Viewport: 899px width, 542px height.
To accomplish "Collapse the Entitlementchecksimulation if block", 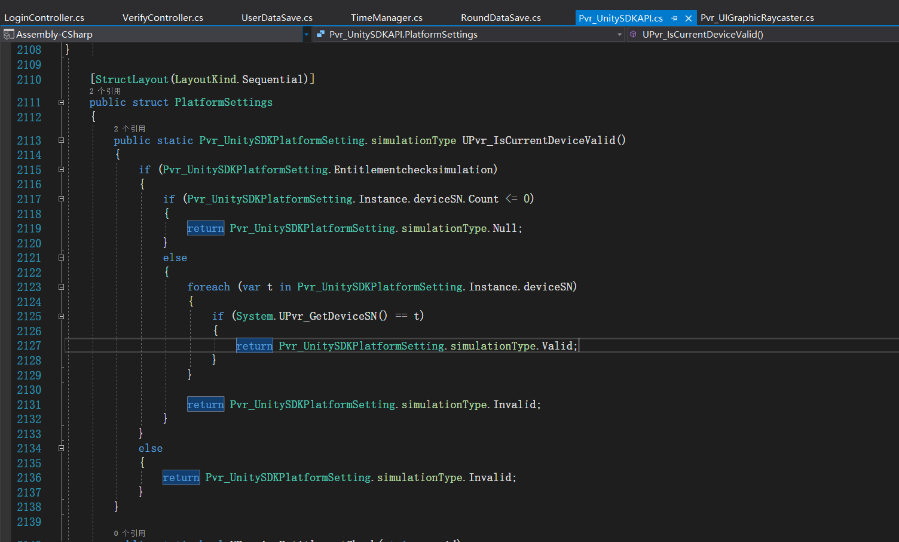I will point(61,170).
